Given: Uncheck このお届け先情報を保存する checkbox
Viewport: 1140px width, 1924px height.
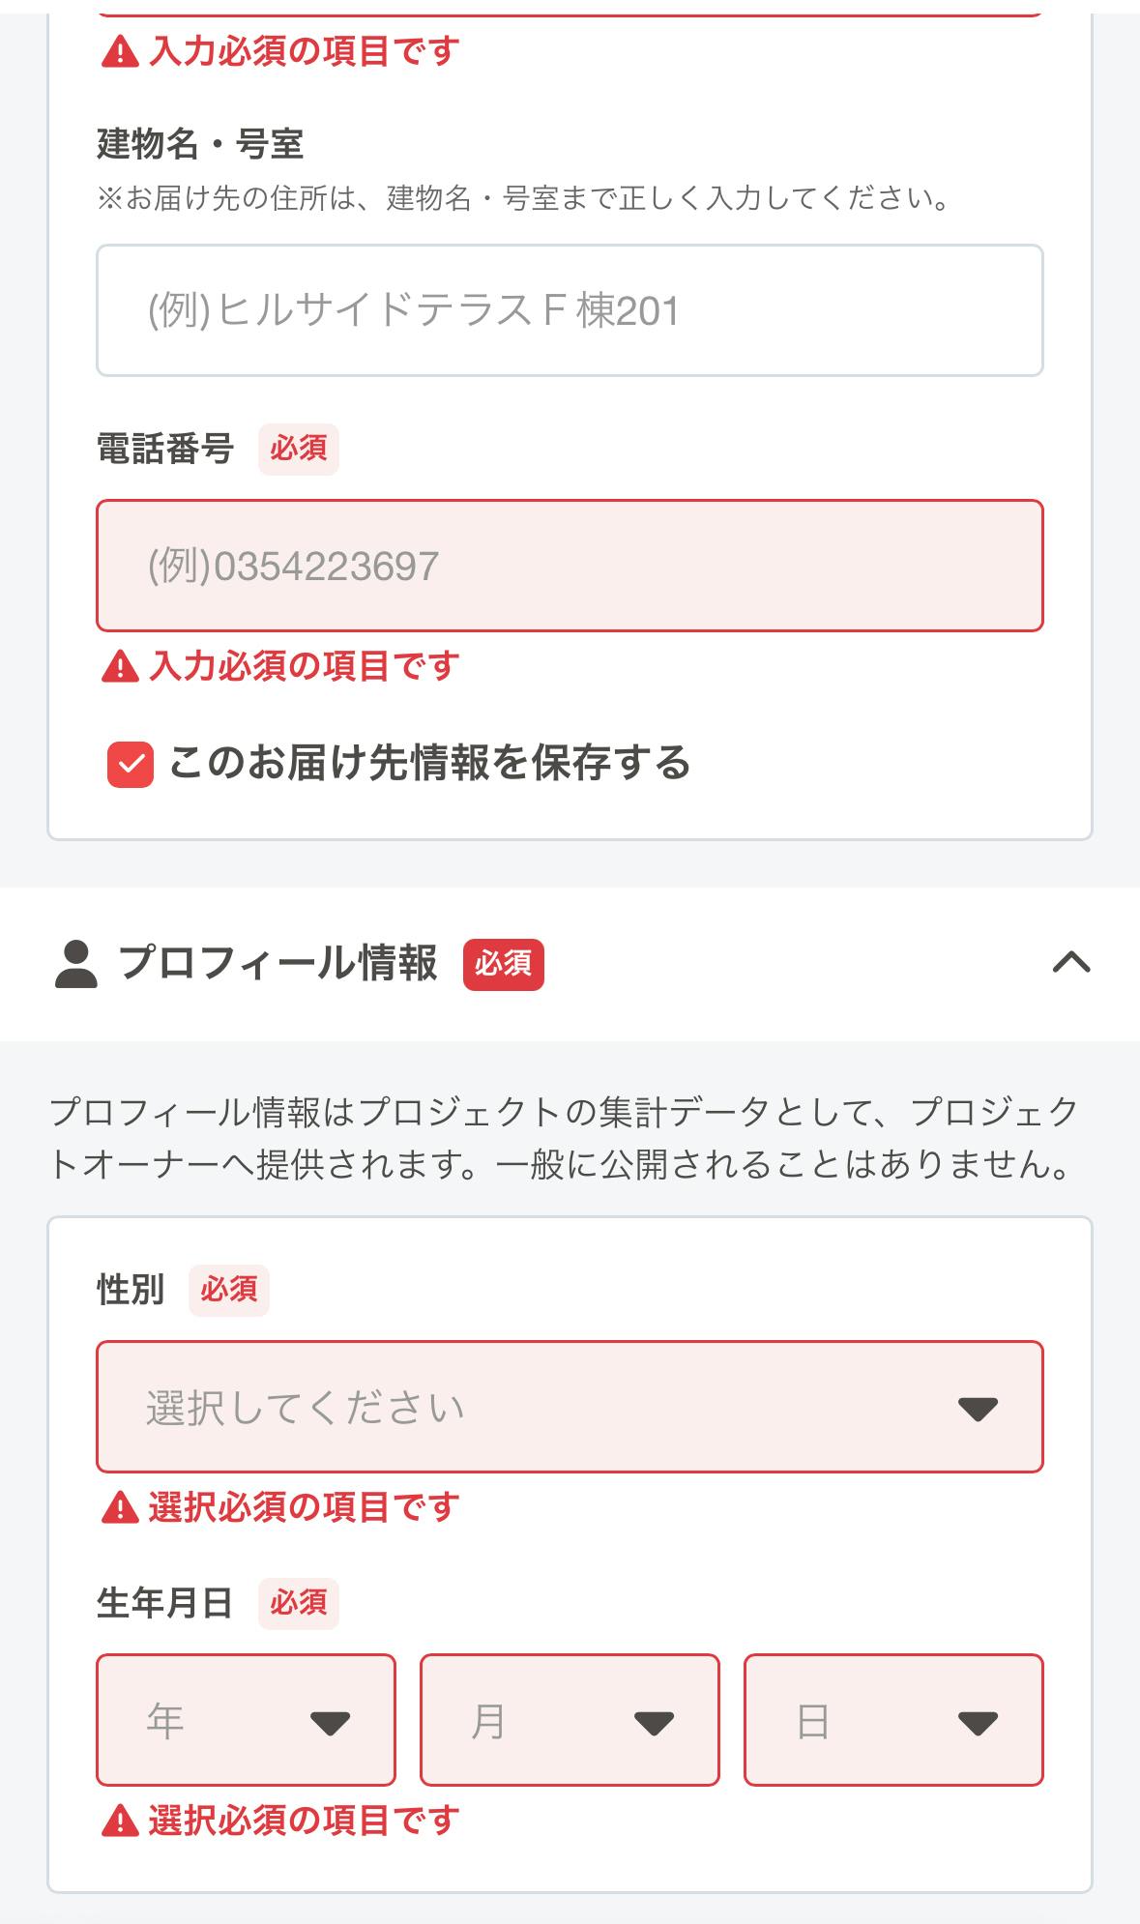Looking at the screenshot, I should [x=131, y=765].
